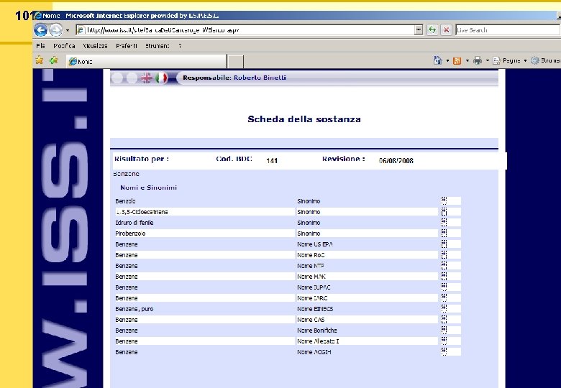Viewport: 561px width, 388px height.
Task: Click the Nome IUPAC label
Action: coord(314,287)
